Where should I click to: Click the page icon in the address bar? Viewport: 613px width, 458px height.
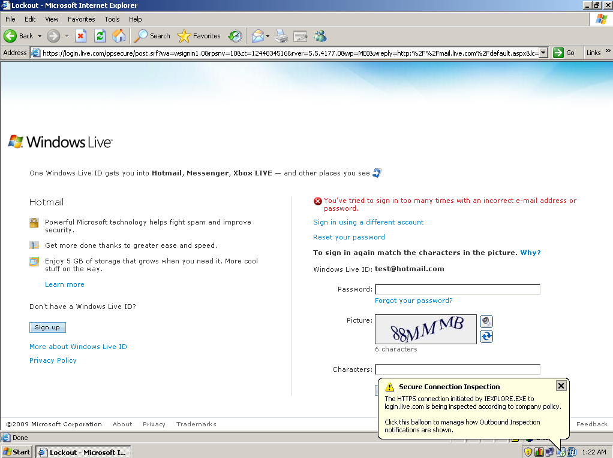pyautogui.click(x=35, y=53)
